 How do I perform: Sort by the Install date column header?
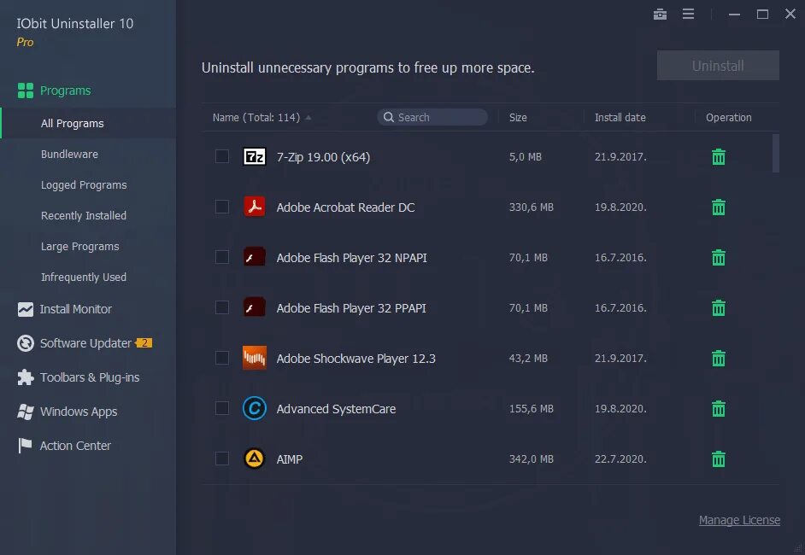pyautogui.click(x=620, y=118)
